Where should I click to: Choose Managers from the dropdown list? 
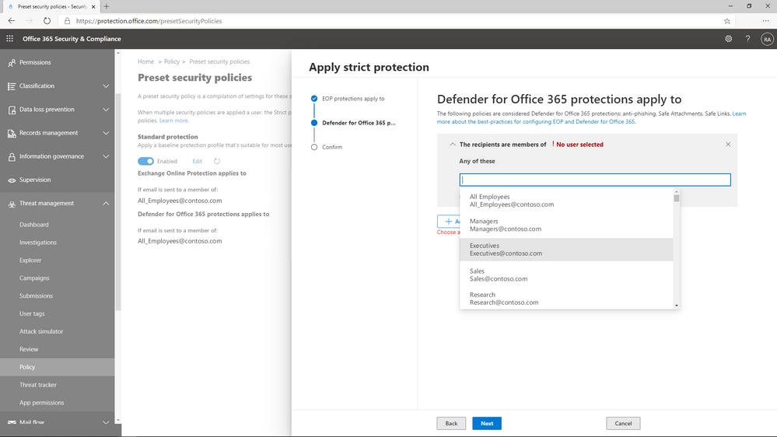click(x=566, y=225)
